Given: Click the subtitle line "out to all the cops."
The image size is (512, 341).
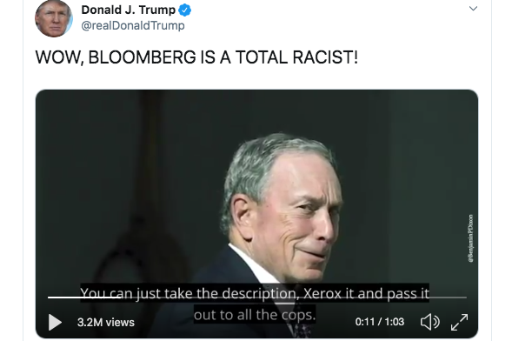Looking at the screenshot, I should 255,314.
